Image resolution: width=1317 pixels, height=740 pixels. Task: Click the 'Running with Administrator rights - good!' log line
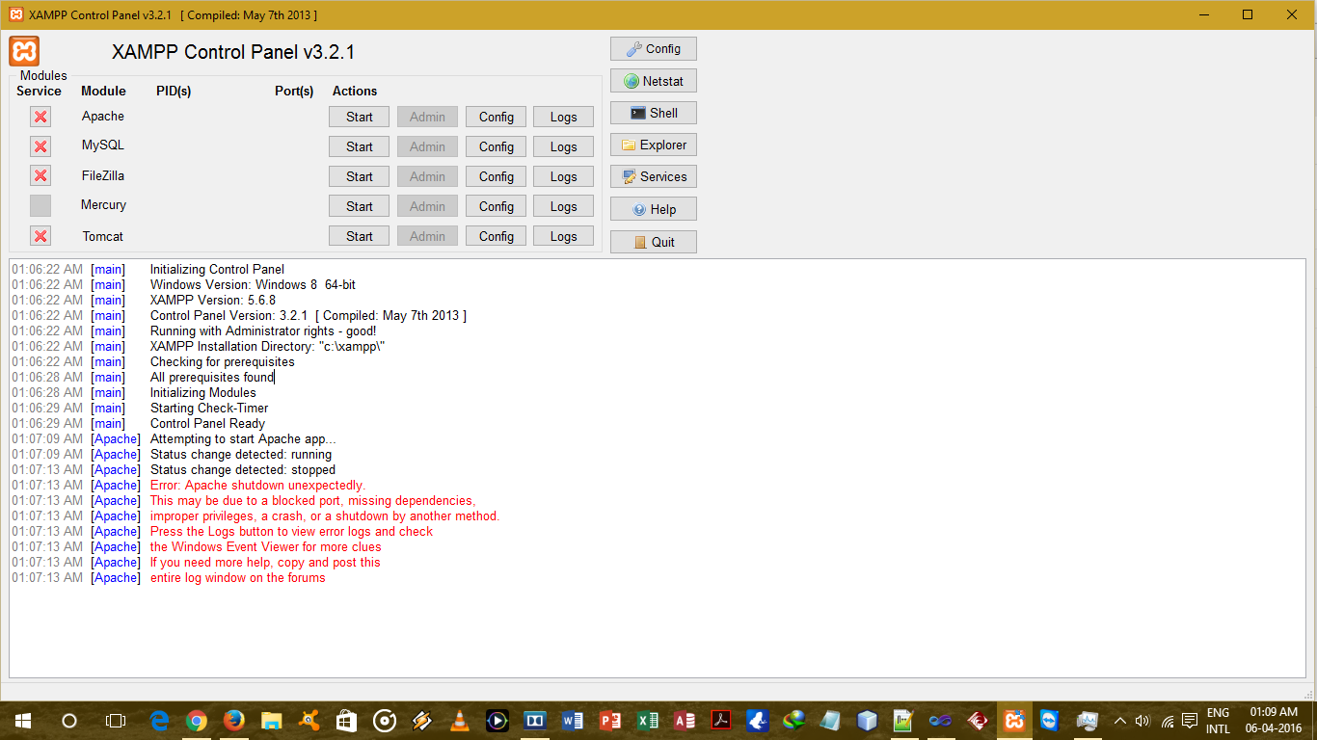click(x=263, y=331)
